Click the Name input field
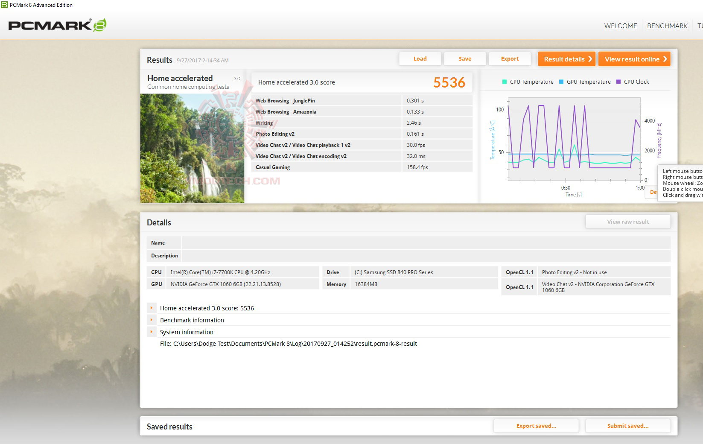Viewport: 703px width, 444px height. (426, 243)
